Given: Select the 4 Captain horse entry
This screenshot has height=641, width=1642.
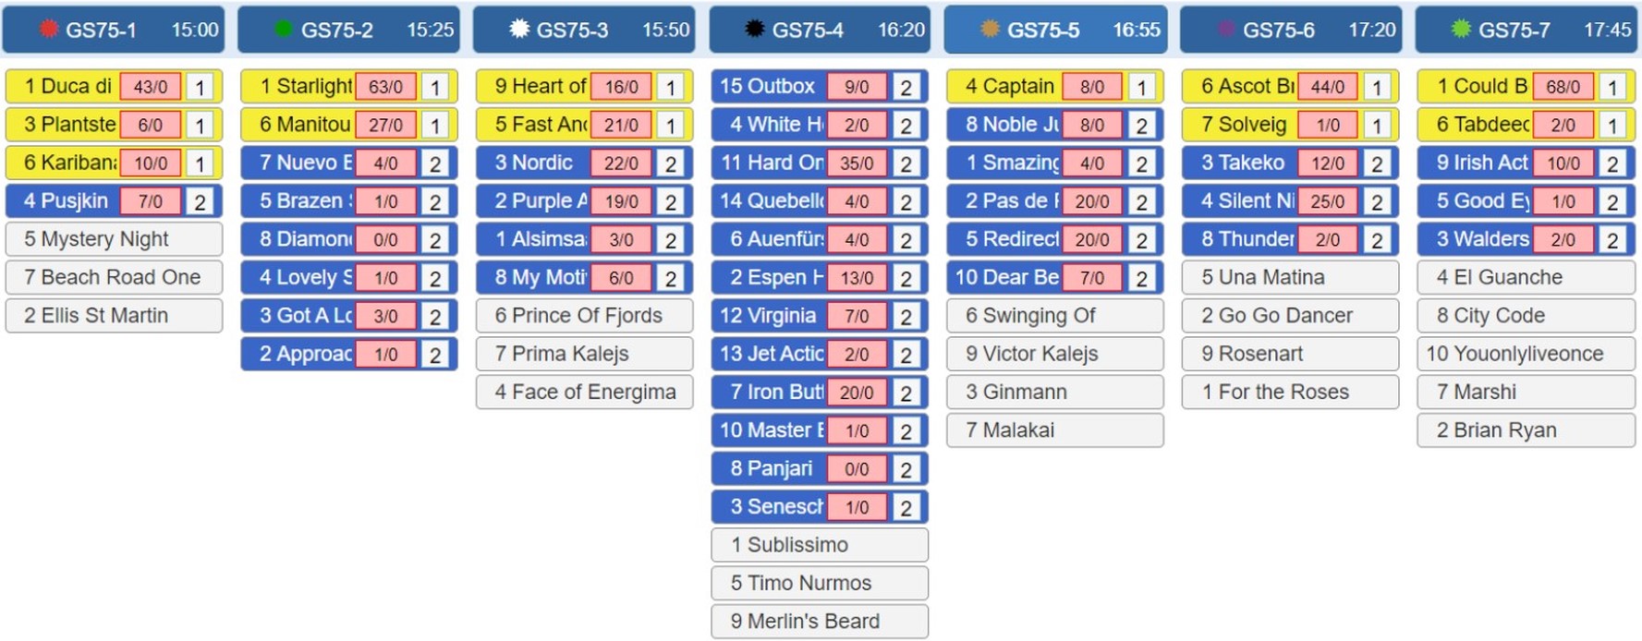Looking at the screenshot, I should click(x=1055, y=87).
